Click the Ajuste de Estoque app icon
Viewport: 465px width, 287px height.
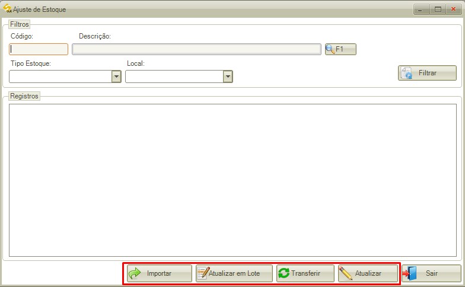coord(7,8)
